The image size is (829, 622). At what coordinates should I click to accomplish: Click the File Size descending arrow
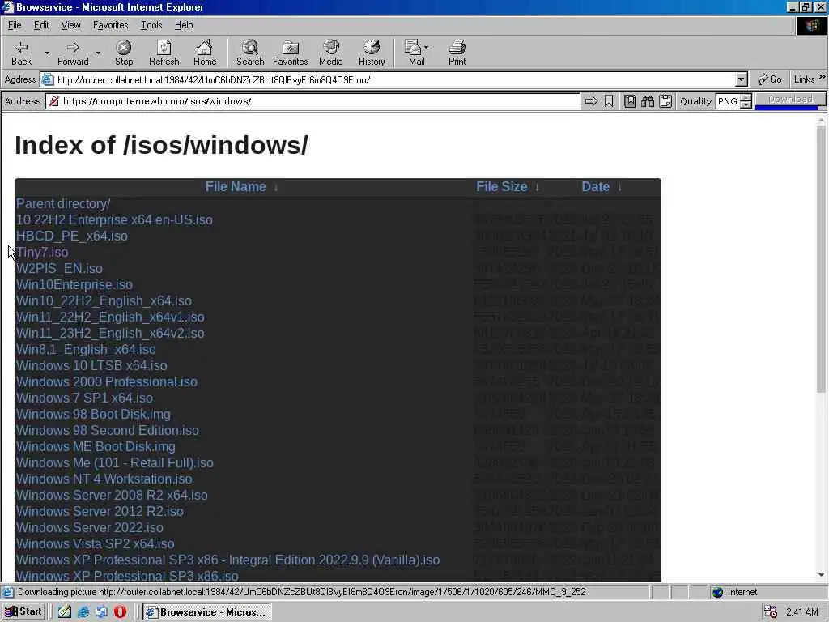point(537,188)
